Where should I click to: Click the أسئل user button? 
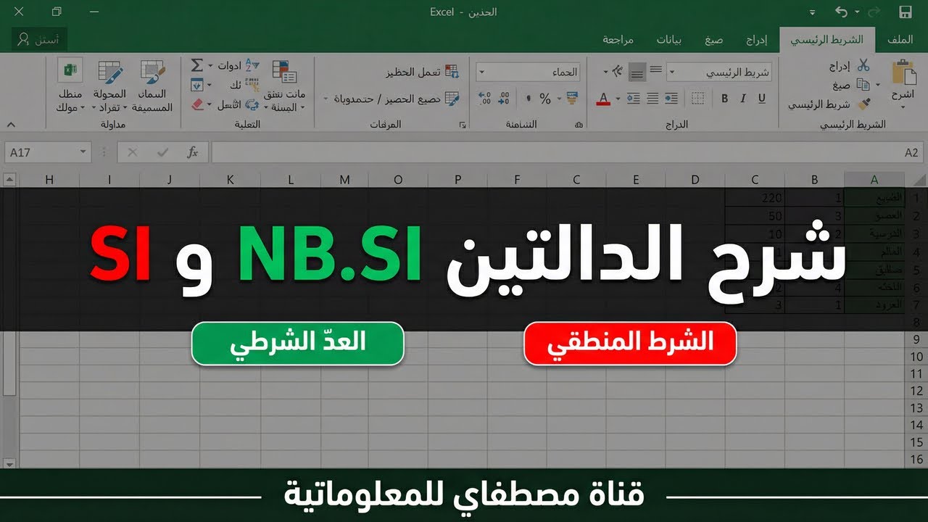pos(41,39)
